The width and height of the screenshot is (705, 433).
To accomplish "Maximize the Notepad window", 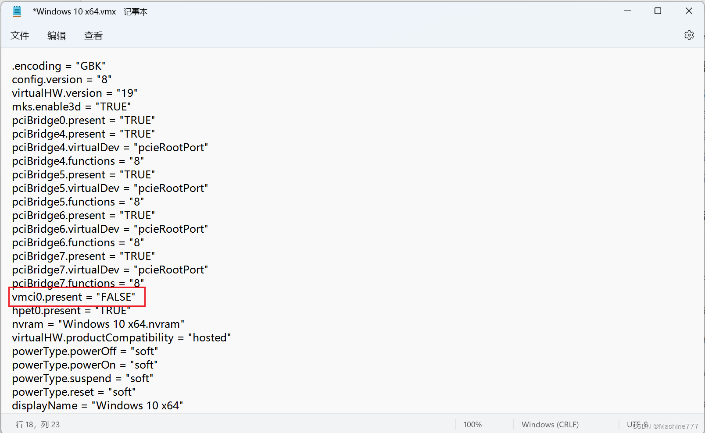I will (658, 11).
